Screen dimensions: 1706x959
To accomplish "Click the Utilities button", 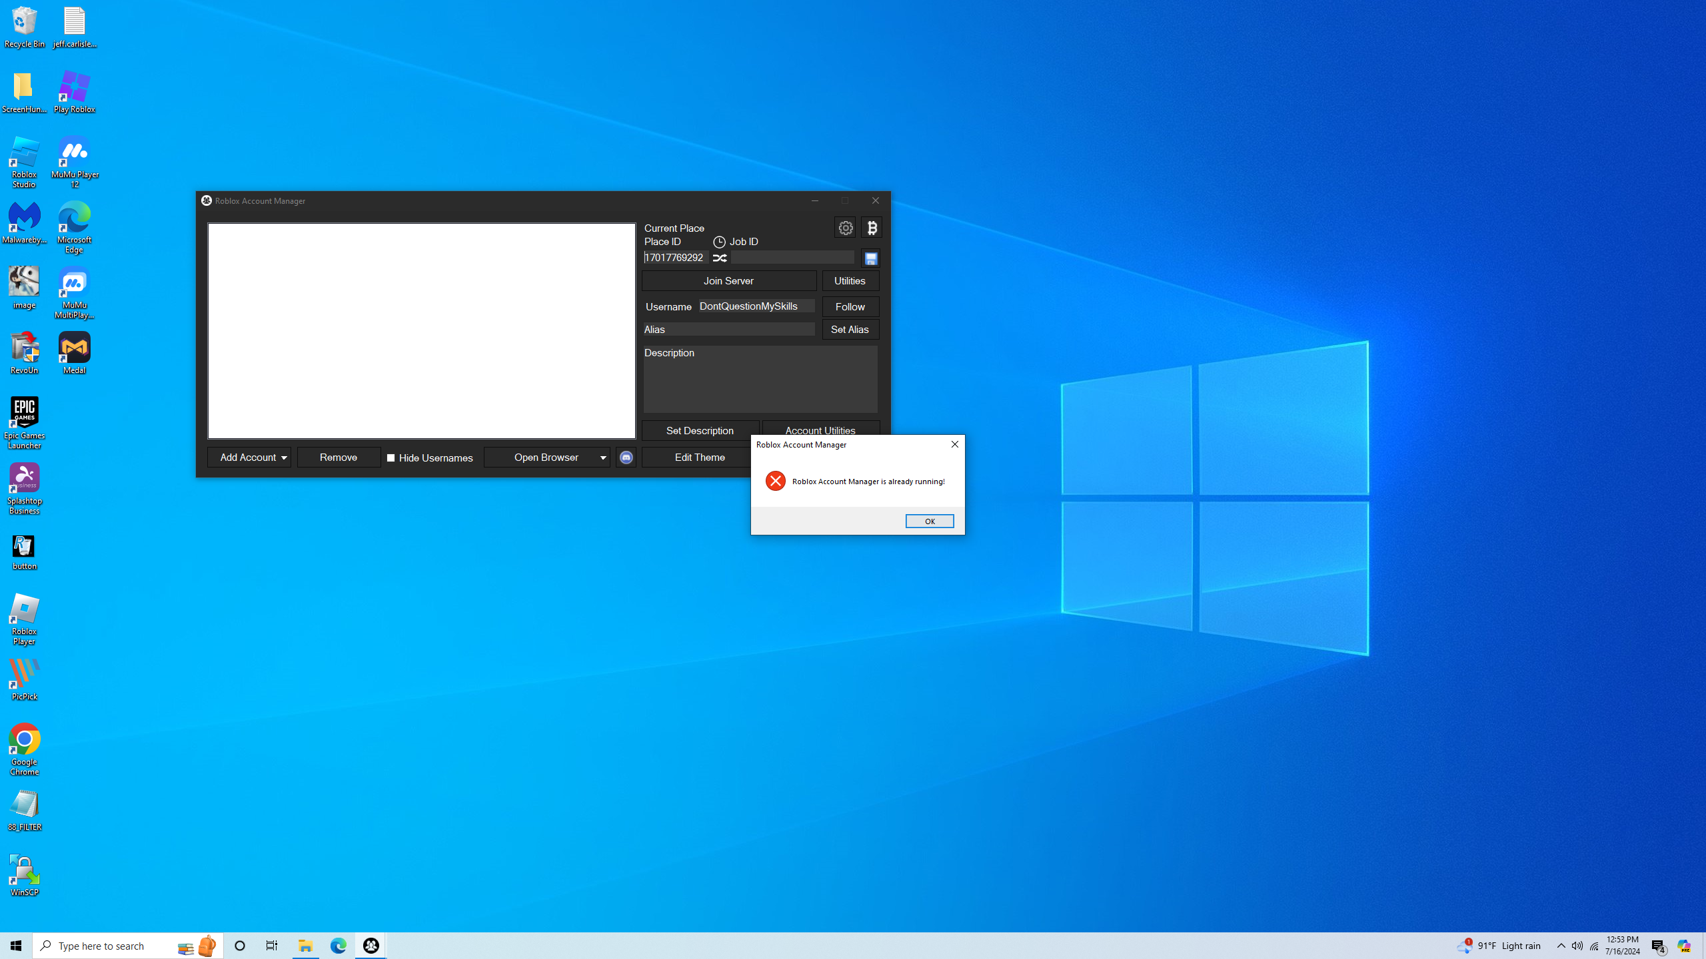I will click(850, 281).
